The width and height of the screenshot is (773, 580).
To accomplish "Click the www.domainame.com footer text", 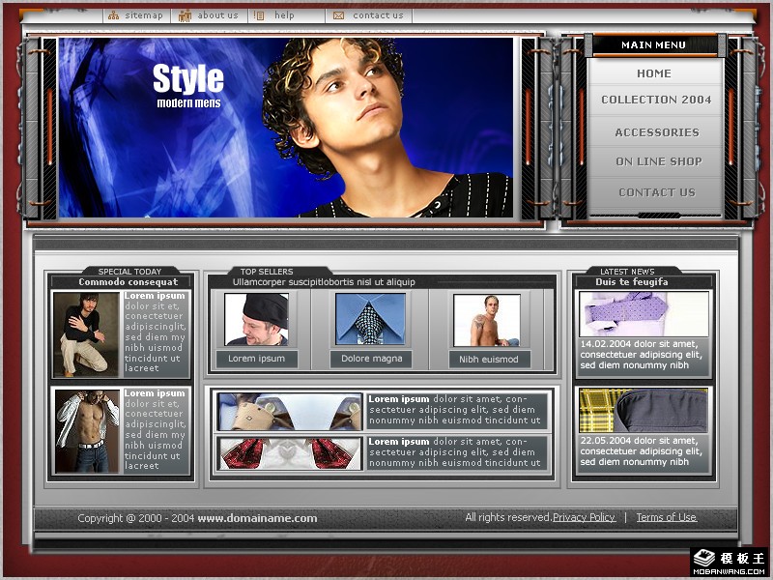I will 257,518.
